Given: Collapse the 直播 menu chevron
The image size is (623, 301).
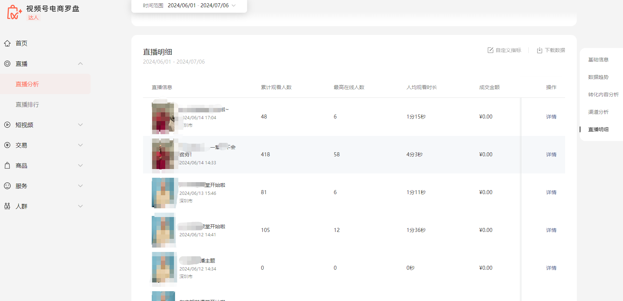Looking at the screenshot, I should pos(80,64).
